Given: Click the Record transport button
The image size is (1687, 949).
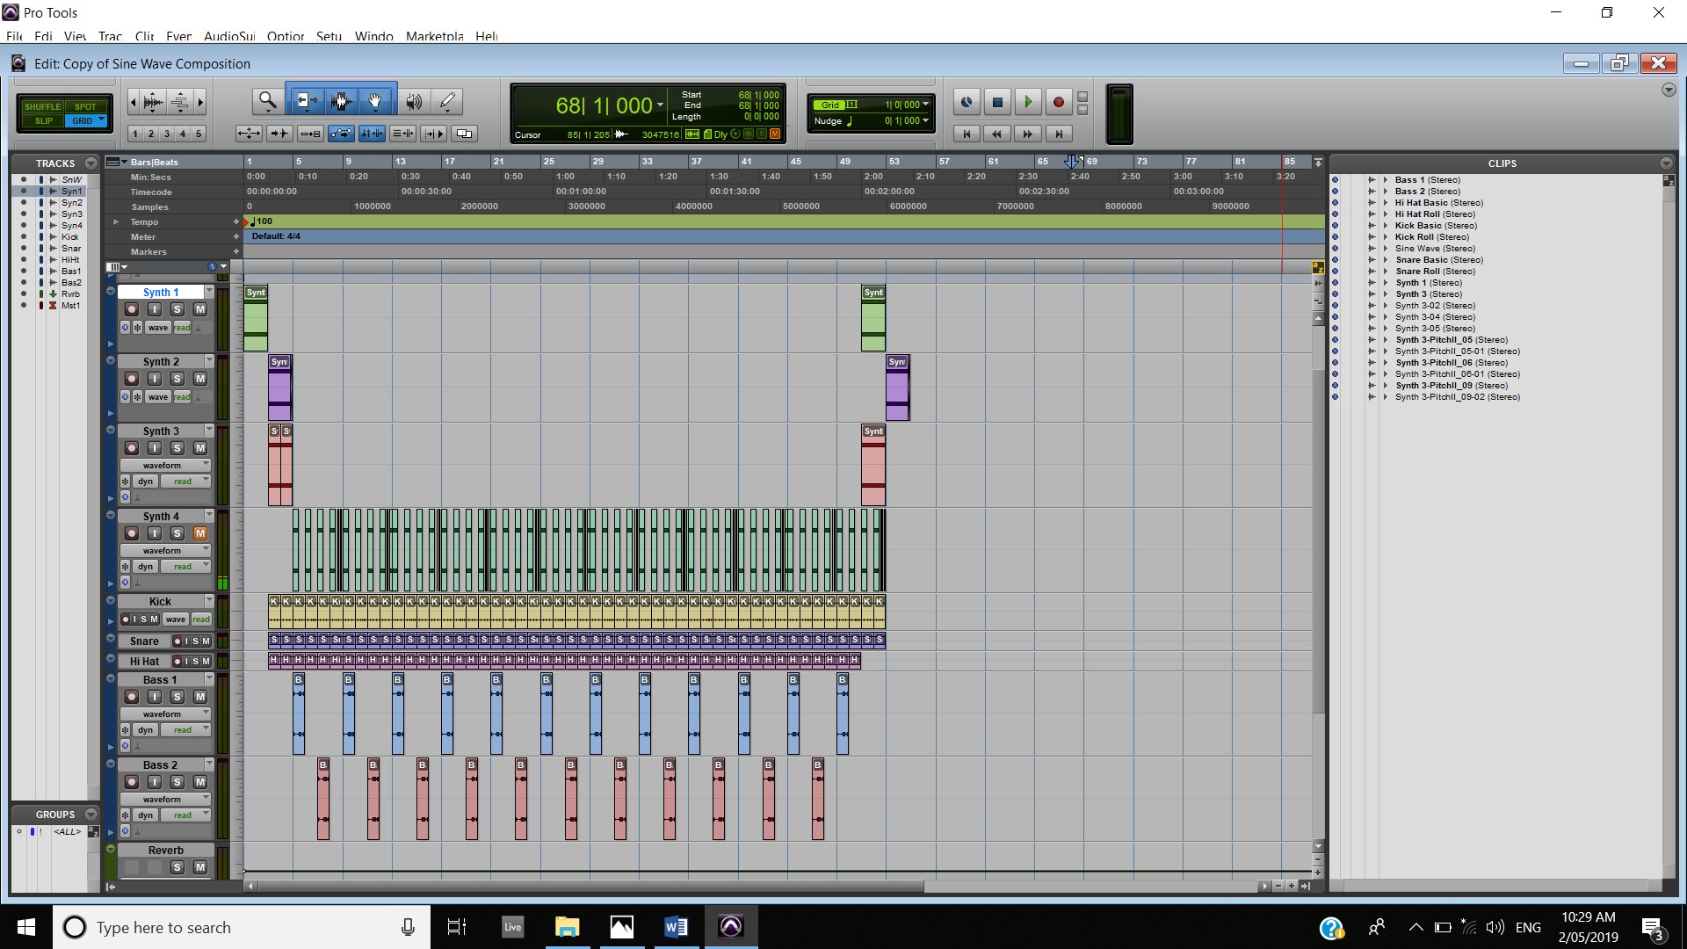Looking at the screenshot, I should (1059, 103).
